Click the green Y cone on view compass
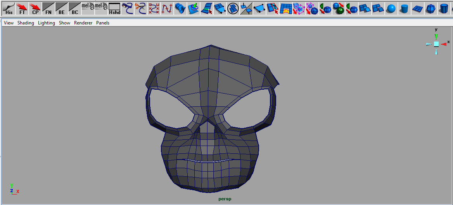Viewport: 453px width, 205px height. point(436,36)
